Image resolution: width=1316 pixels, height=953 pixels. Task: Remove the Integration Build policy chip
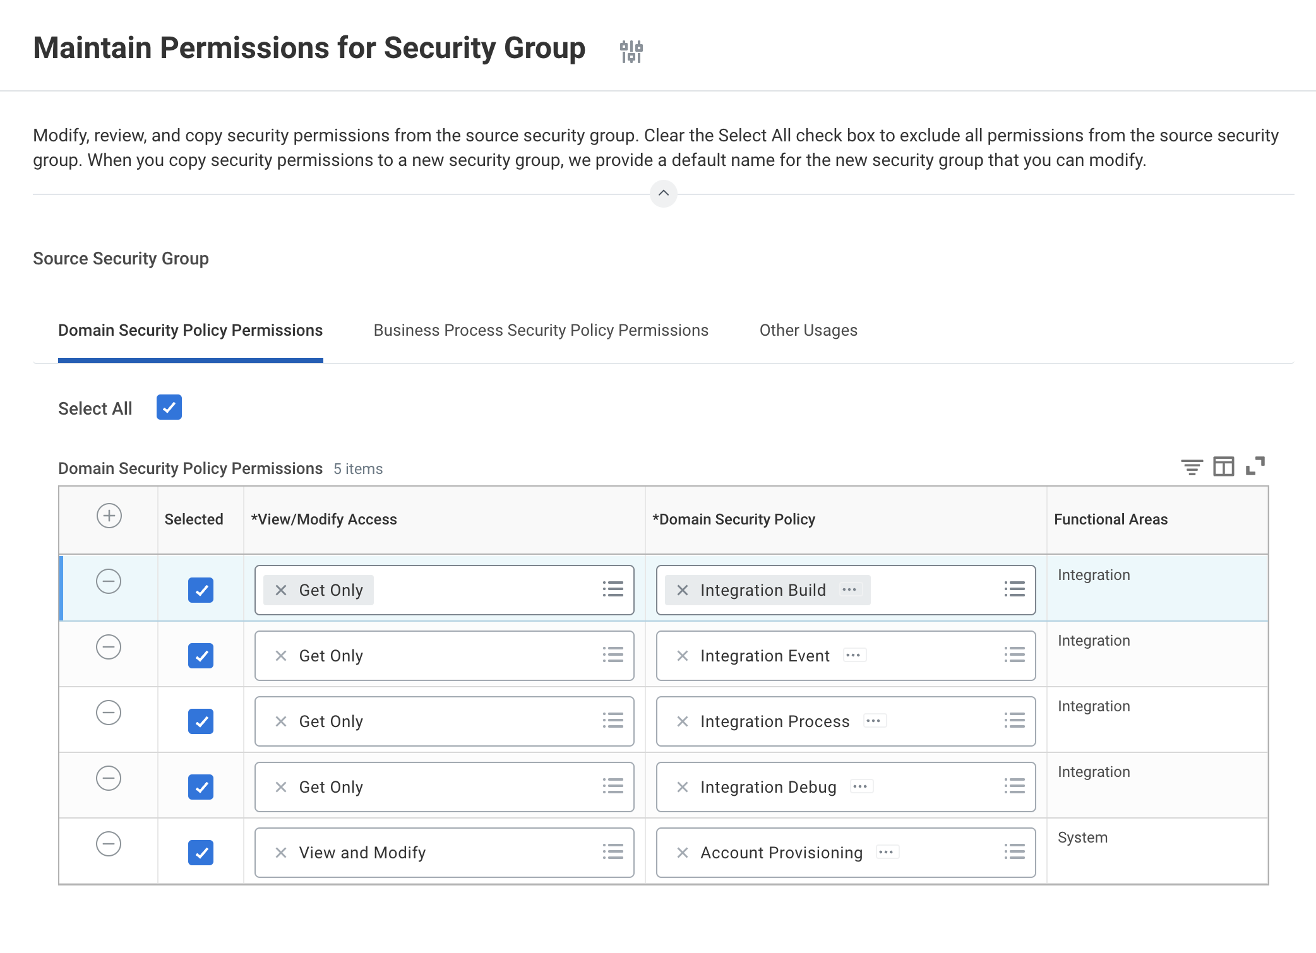(683, 590)
